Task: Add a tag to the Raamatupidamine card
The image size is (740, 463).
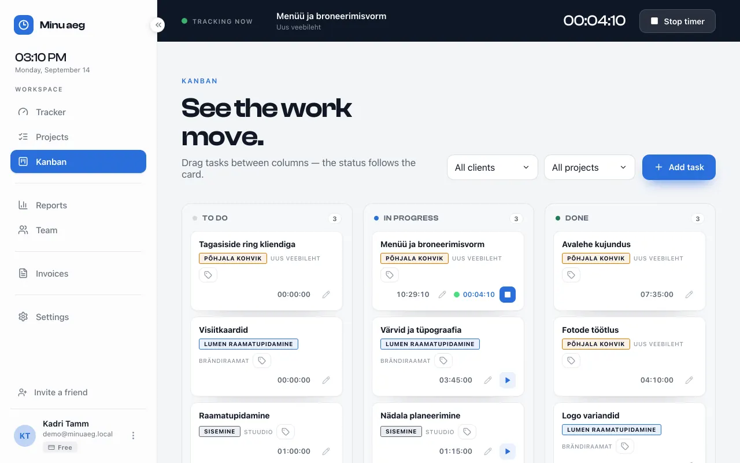Action: (x=286, y=432)
